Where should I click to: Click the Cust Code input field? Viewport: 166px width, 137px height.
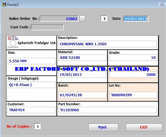point(47,27)
